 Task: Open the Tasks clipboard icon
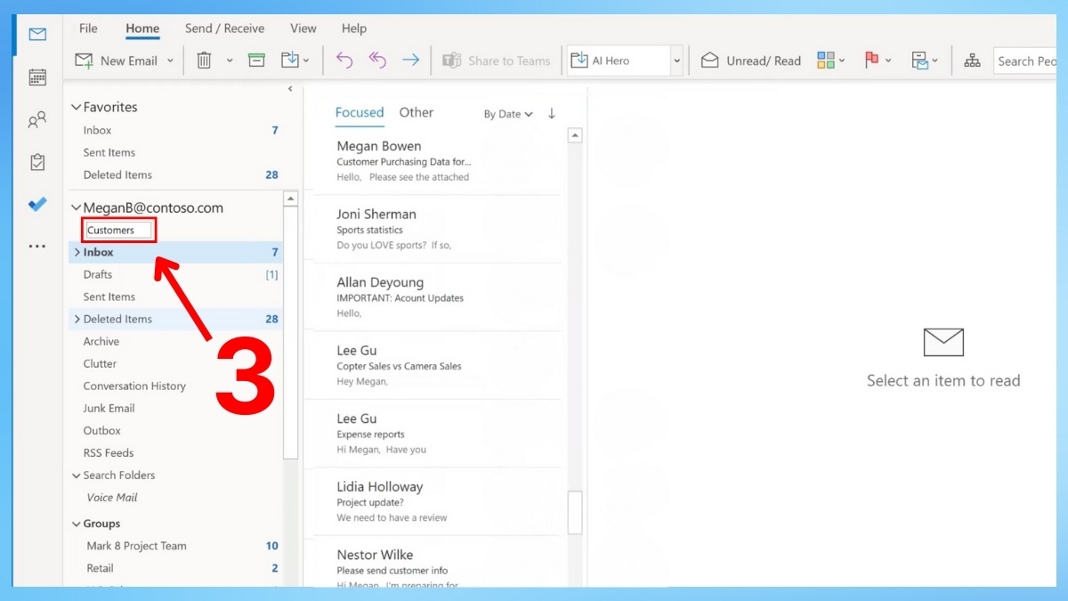(x=37, y=162)
